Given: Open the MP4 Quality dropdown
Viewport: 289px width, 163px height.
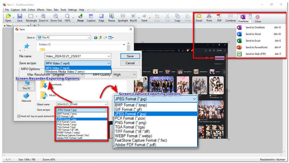Looking at the screenshot, I should tap(134, 75).
